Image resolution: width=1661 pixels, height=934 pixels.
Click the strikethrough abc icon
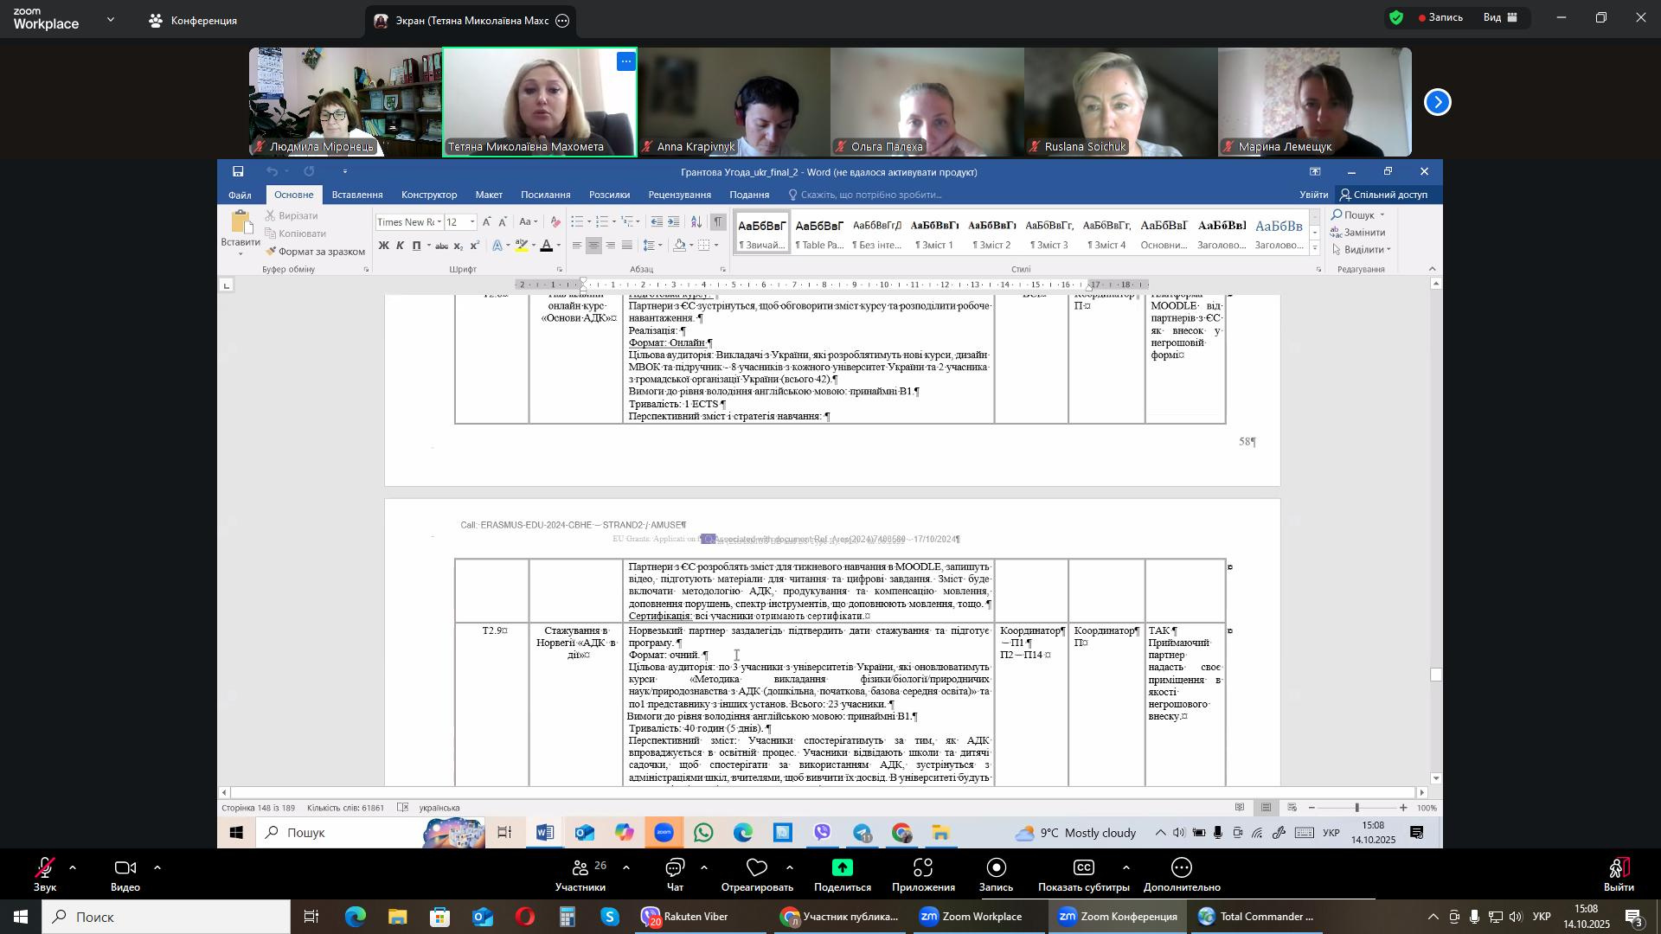(441, 246)
